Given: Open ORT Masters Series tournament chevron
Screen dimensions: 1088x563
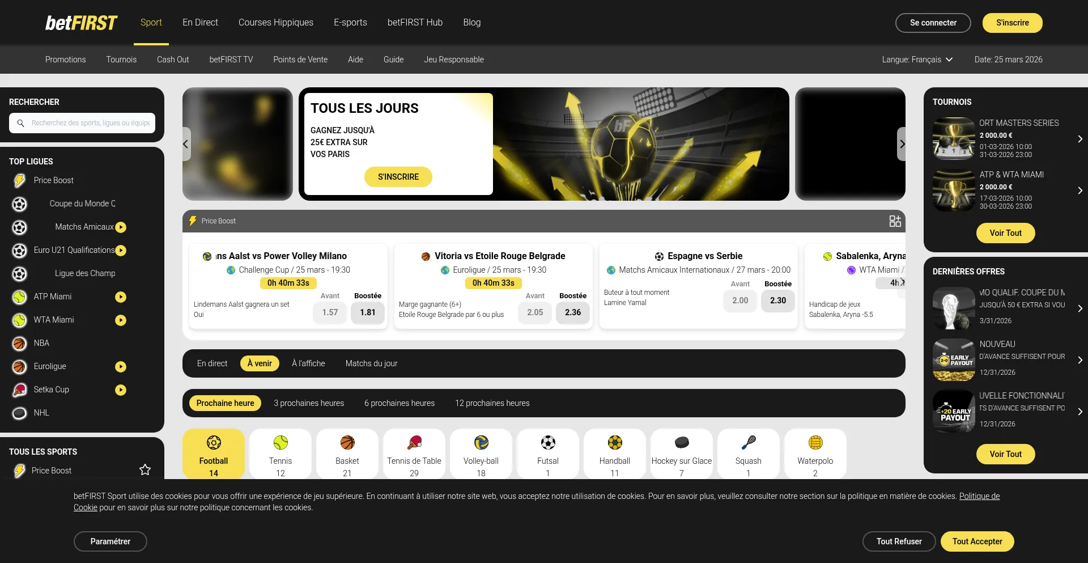Looking at the screenshot, I should point(1080,139).
